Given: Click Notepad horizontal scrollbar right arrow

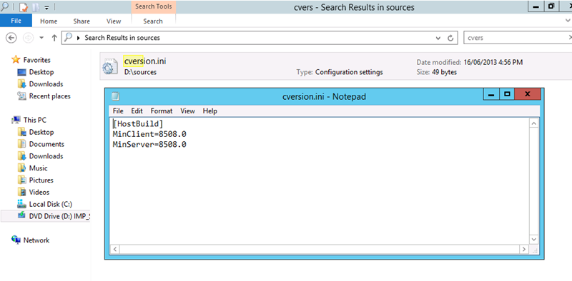Looking at the screenshot, I should click(524, 250).
